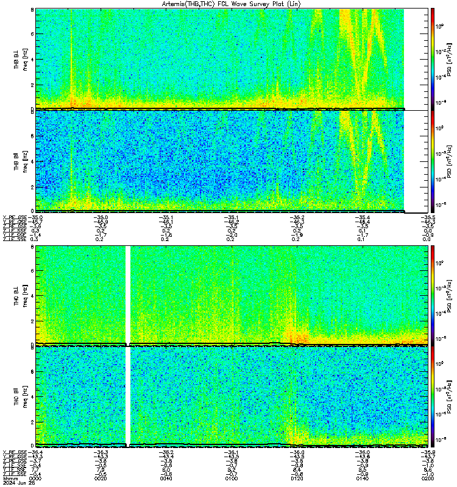The height and width of the screenshot is (487, 457).
Task: Click the 'PSD [nT²/Hz]' label of the THC B∥ colorbar
Action: tap(450, 397)
